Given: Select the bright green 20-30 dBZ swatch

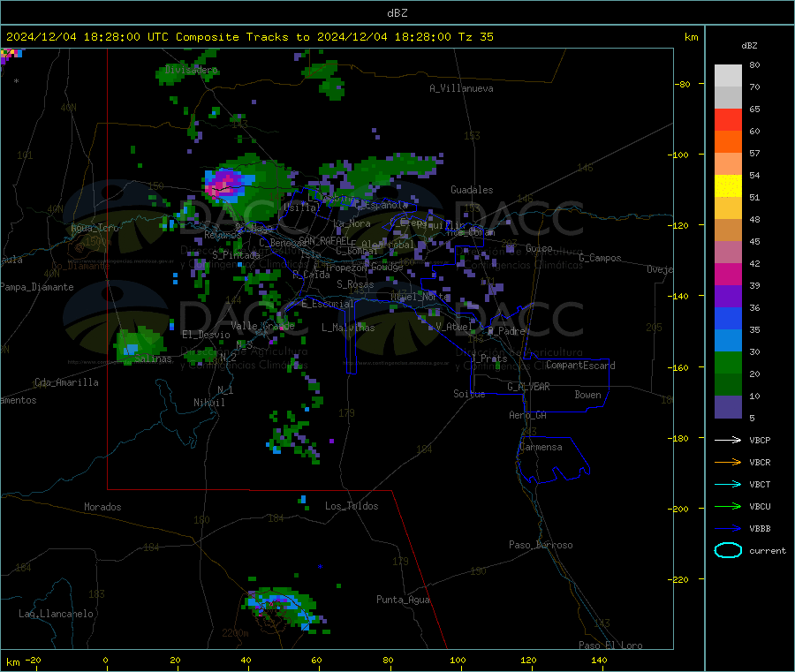Looking at the screenshot, I should (x=728, y=362).
